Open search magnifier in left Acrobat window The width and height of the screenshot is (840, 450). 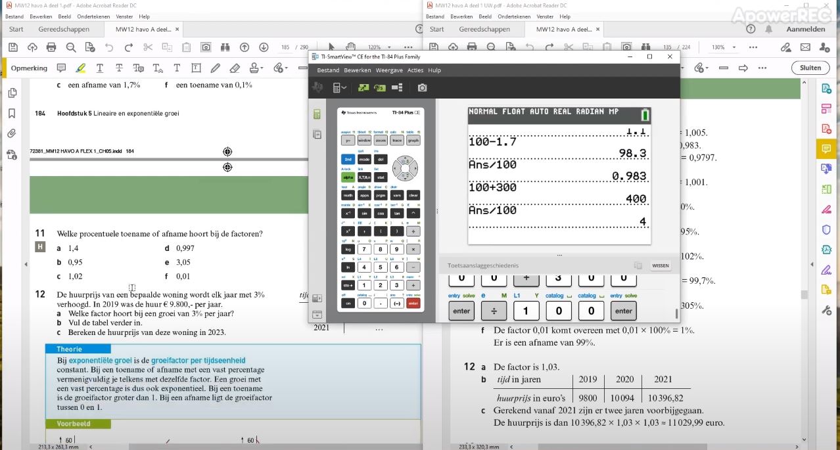[71, 47]
